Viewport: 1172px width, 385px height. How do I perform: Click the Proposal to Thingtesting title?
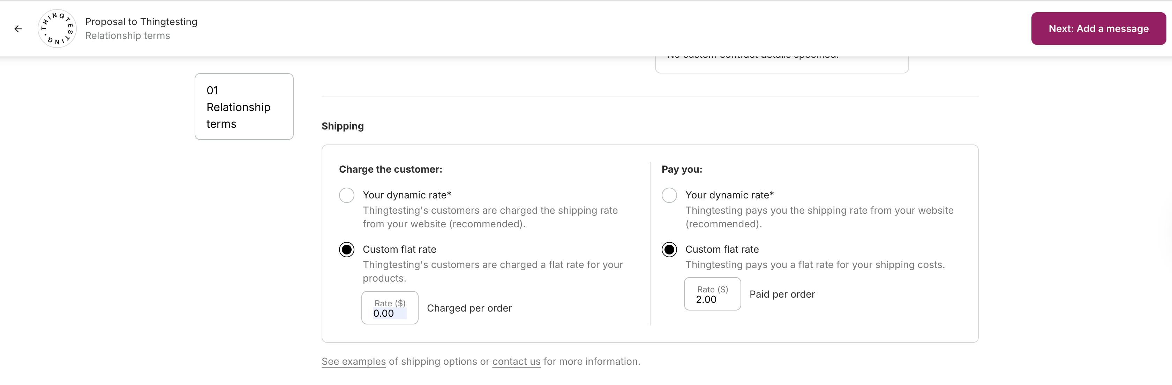141,22
